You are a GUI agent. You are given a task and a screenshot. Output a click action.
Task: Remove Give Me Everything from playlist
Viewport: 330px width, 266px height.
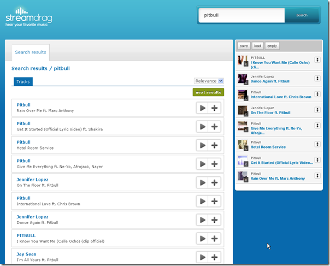click(246, 130)
